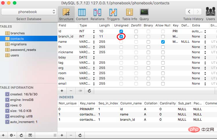The width and height of the screenshot is (217, 139).
Task: Click the Key_name column header in Indexes
Action: [88, 103]
